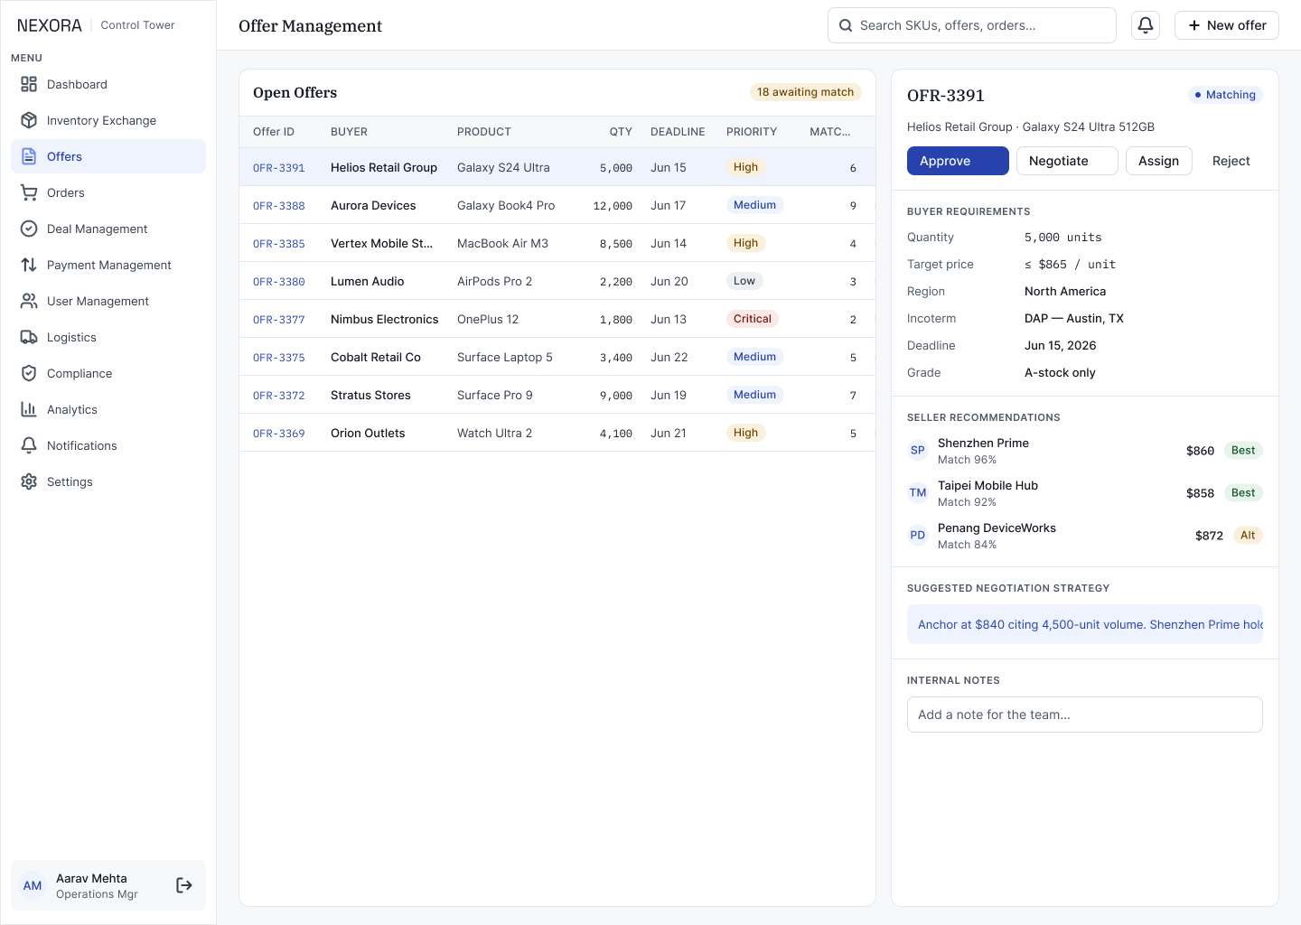
Task: Click the Deal Management checkmark icon
Action: pyautogui.click(x=29, y=229)
